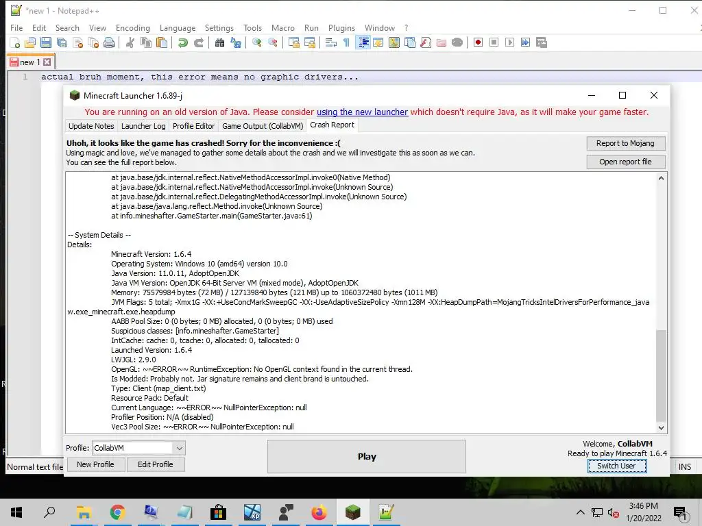
Task: Click the Print icon in Notepad++ toolbar
Action: click(x=109, y=42)
